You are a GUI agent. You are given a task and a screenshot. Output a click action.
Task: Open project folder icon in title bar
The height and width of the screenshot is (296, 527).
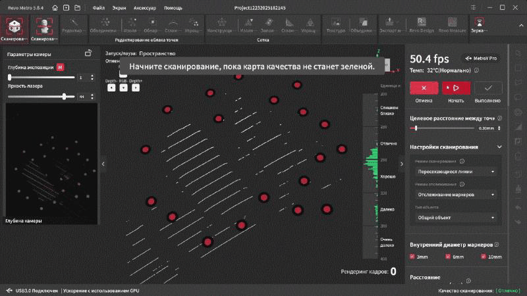(x=77, y=8)
